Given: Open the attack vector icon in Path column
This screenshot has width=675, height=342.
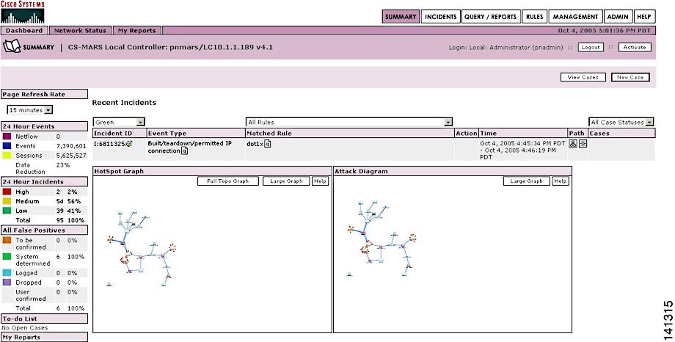Looking at the screenshot, I should [583, 144].
